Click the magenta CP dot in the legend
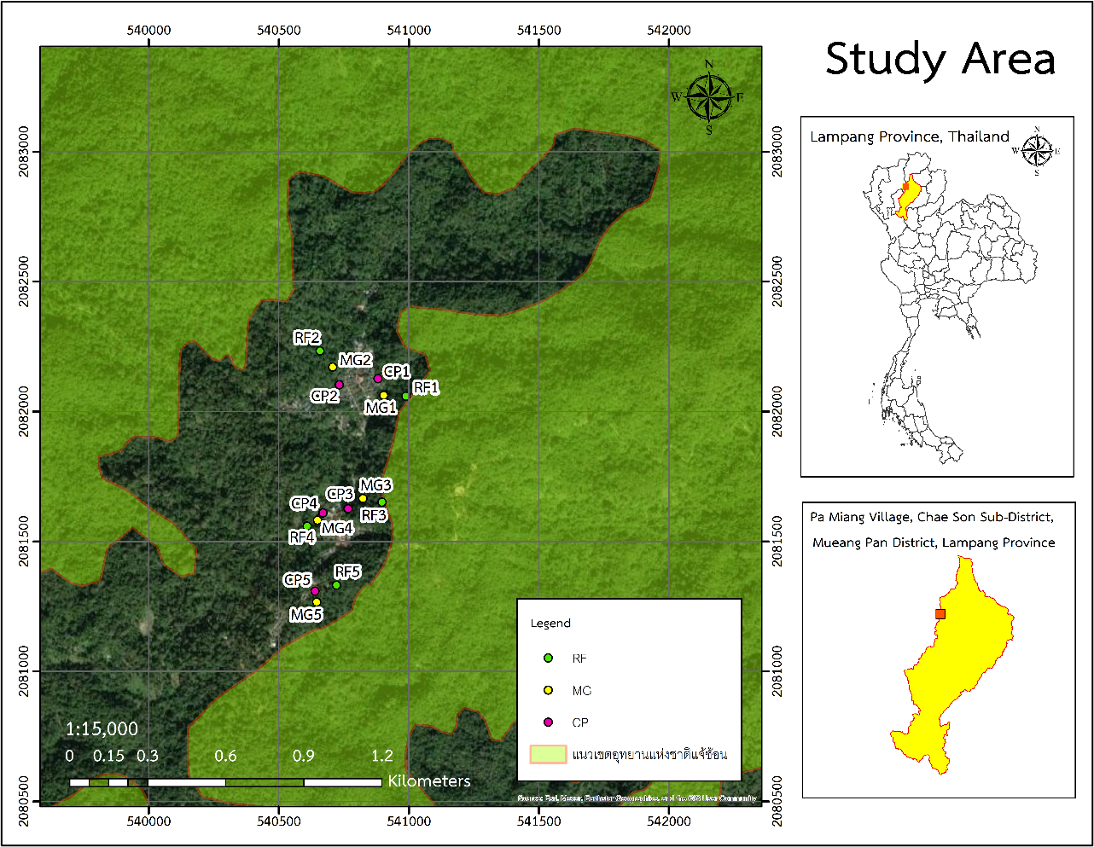Image resolution: width=1094 pixels, height=847 pixels. (549, 722)
